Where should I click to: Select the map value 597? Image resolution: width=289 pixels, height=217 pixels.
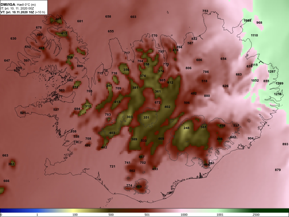[x=27, y=60]
